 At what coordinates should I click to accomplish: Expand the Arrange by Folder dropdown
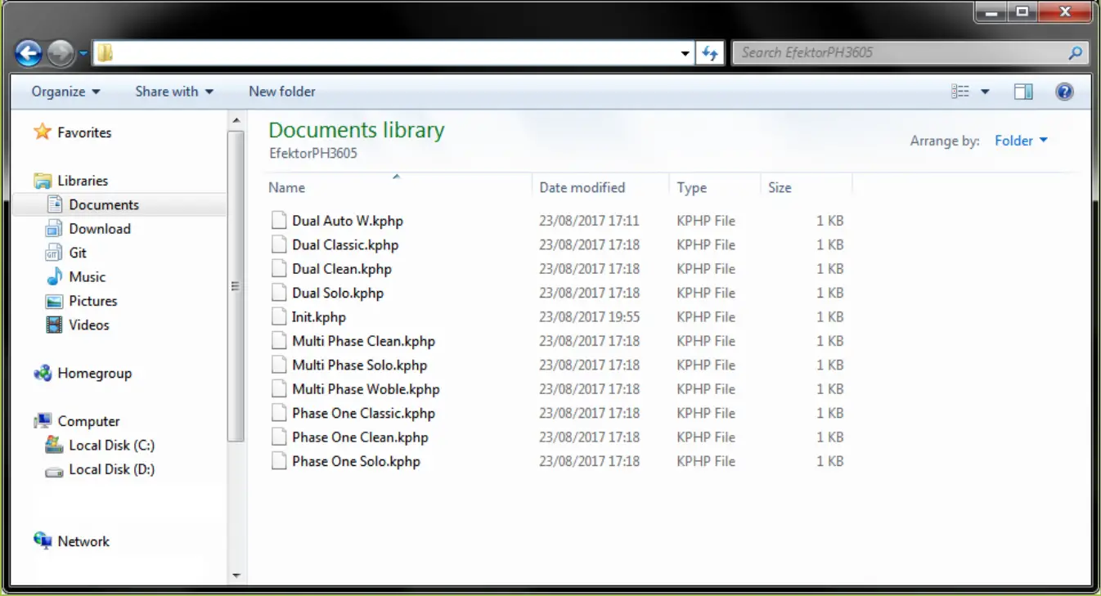tap(1021, 141)
